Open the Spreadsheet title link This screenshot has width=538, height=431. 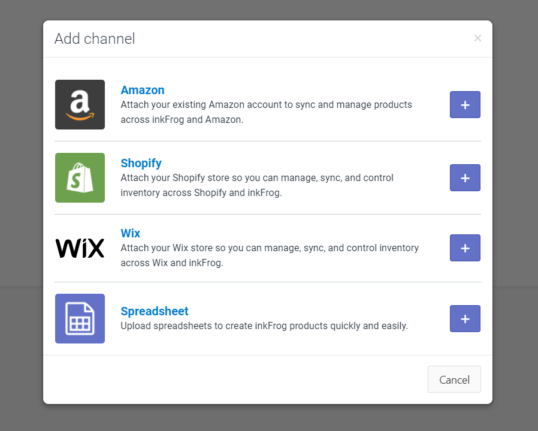tap(155, 311)
